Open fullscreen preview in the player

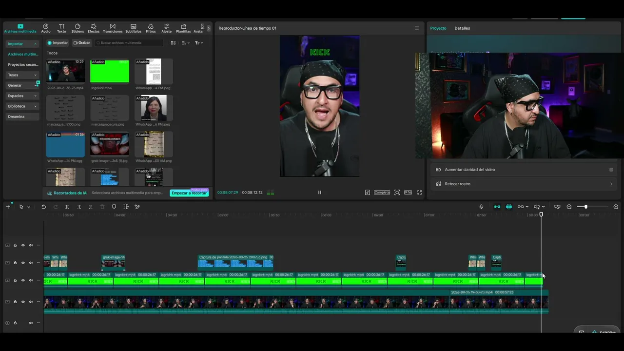(419, 193)
